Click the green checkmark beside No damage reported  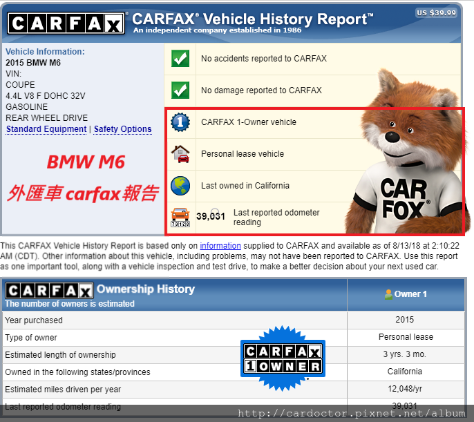180,90
